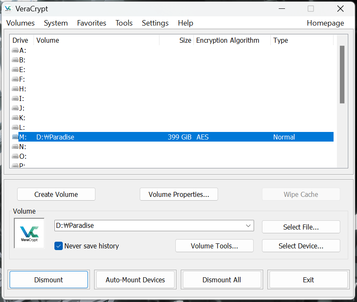Click the Volume column header
Screen dimensions: 357x302
click(96, 40)
